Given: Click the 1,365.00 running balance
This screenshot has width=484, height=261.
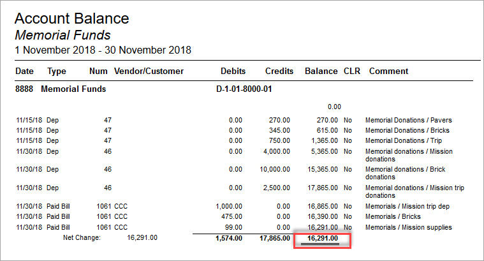Looking at the screenshot, I should tap(325, 140).
